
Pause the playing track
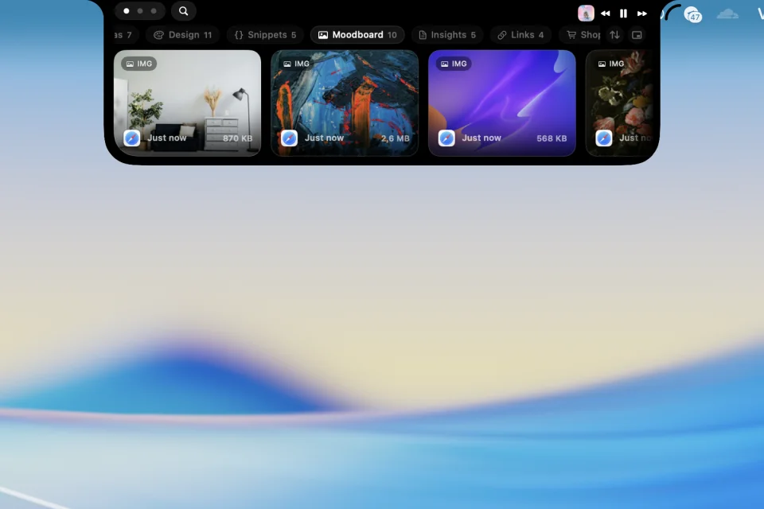point(623,14)
